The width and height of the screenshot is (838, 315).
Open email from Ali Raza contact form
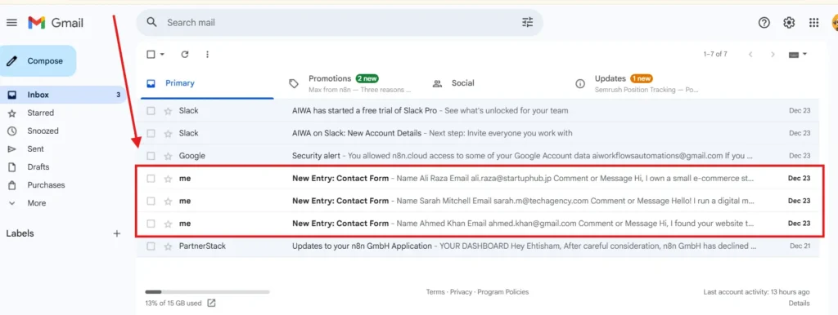477,179
